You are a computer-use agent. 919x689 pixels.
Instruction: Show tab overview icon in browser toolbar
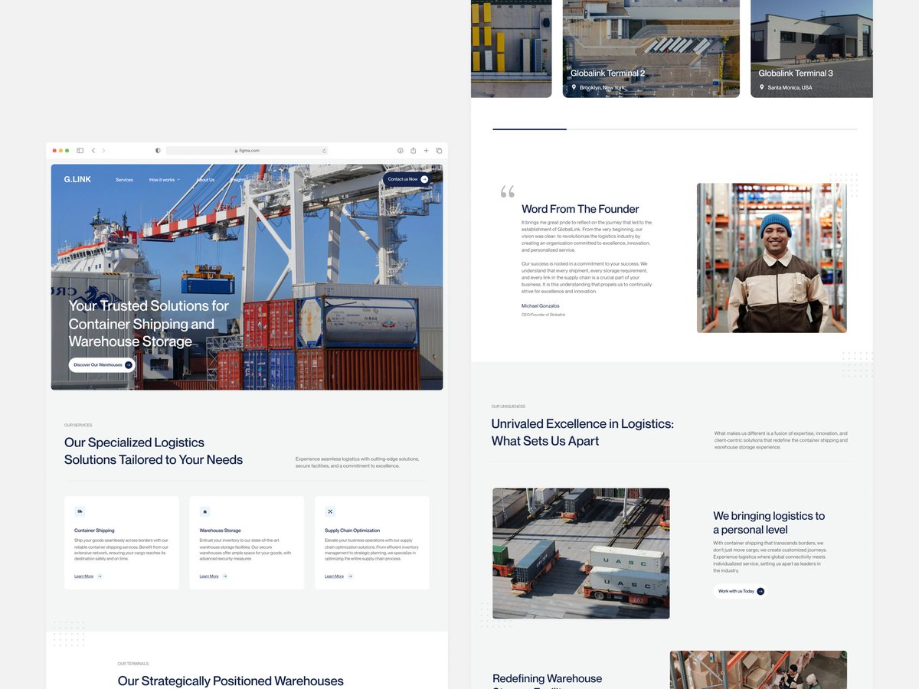click(439, 151)
